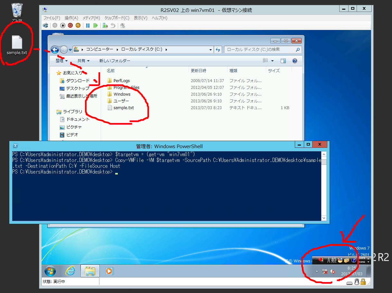Image resolution: width=392 pixels, height=293 pixels.
Task: Open Windows Media Player taskbar icon
Action: click(109, 271)
